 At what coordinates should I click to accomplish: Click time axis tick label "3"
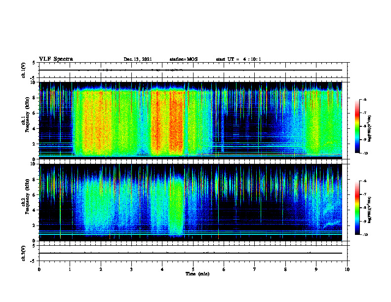131,269
